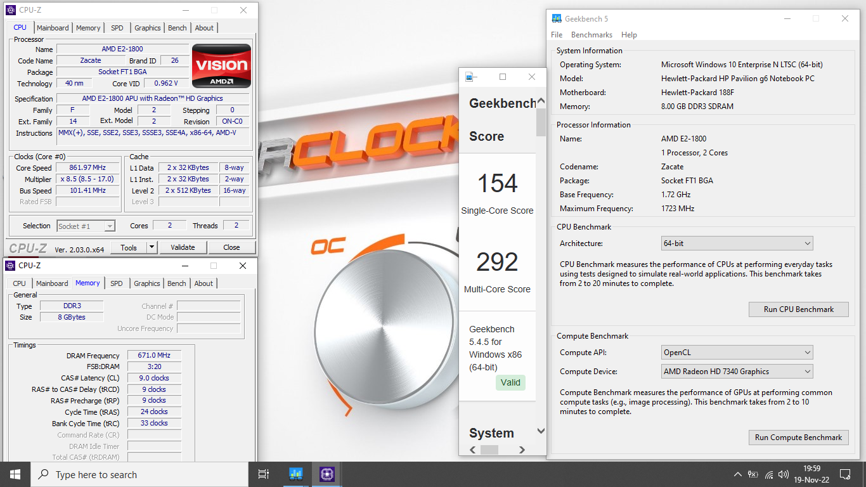This screenshot has height=487, width=866.
Task: Click the multi-core score 292
Action: [498, 262]
